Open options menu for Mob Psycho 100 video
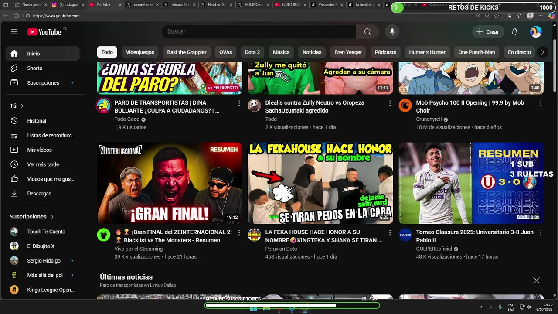558x314 pixels. point(541,103)
